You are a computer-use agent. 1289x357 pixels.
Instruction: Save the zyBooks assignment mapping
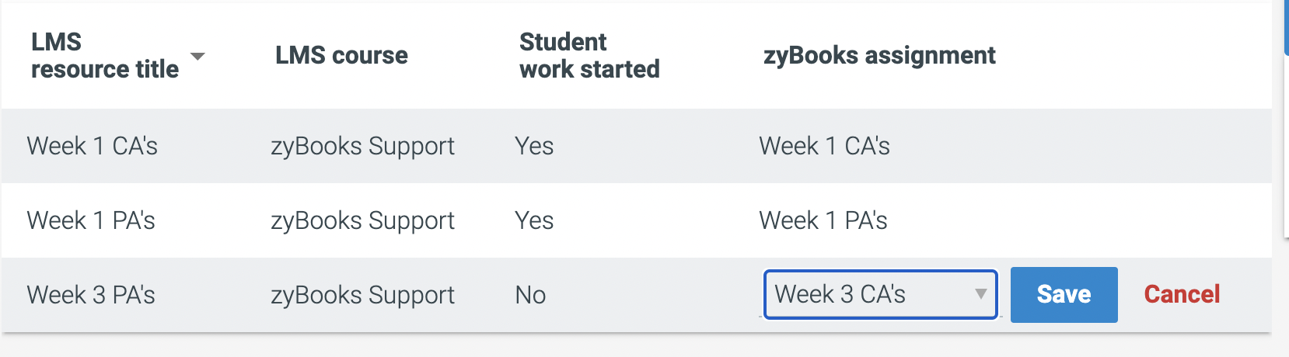1064,294
